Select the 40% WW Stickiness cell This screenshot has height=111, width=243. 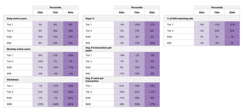point(71,104)
